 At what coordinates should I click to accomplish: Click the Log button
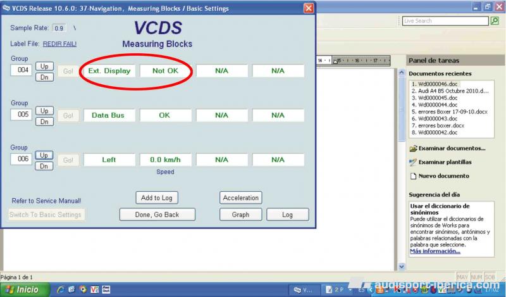click(x=288, y=215)
